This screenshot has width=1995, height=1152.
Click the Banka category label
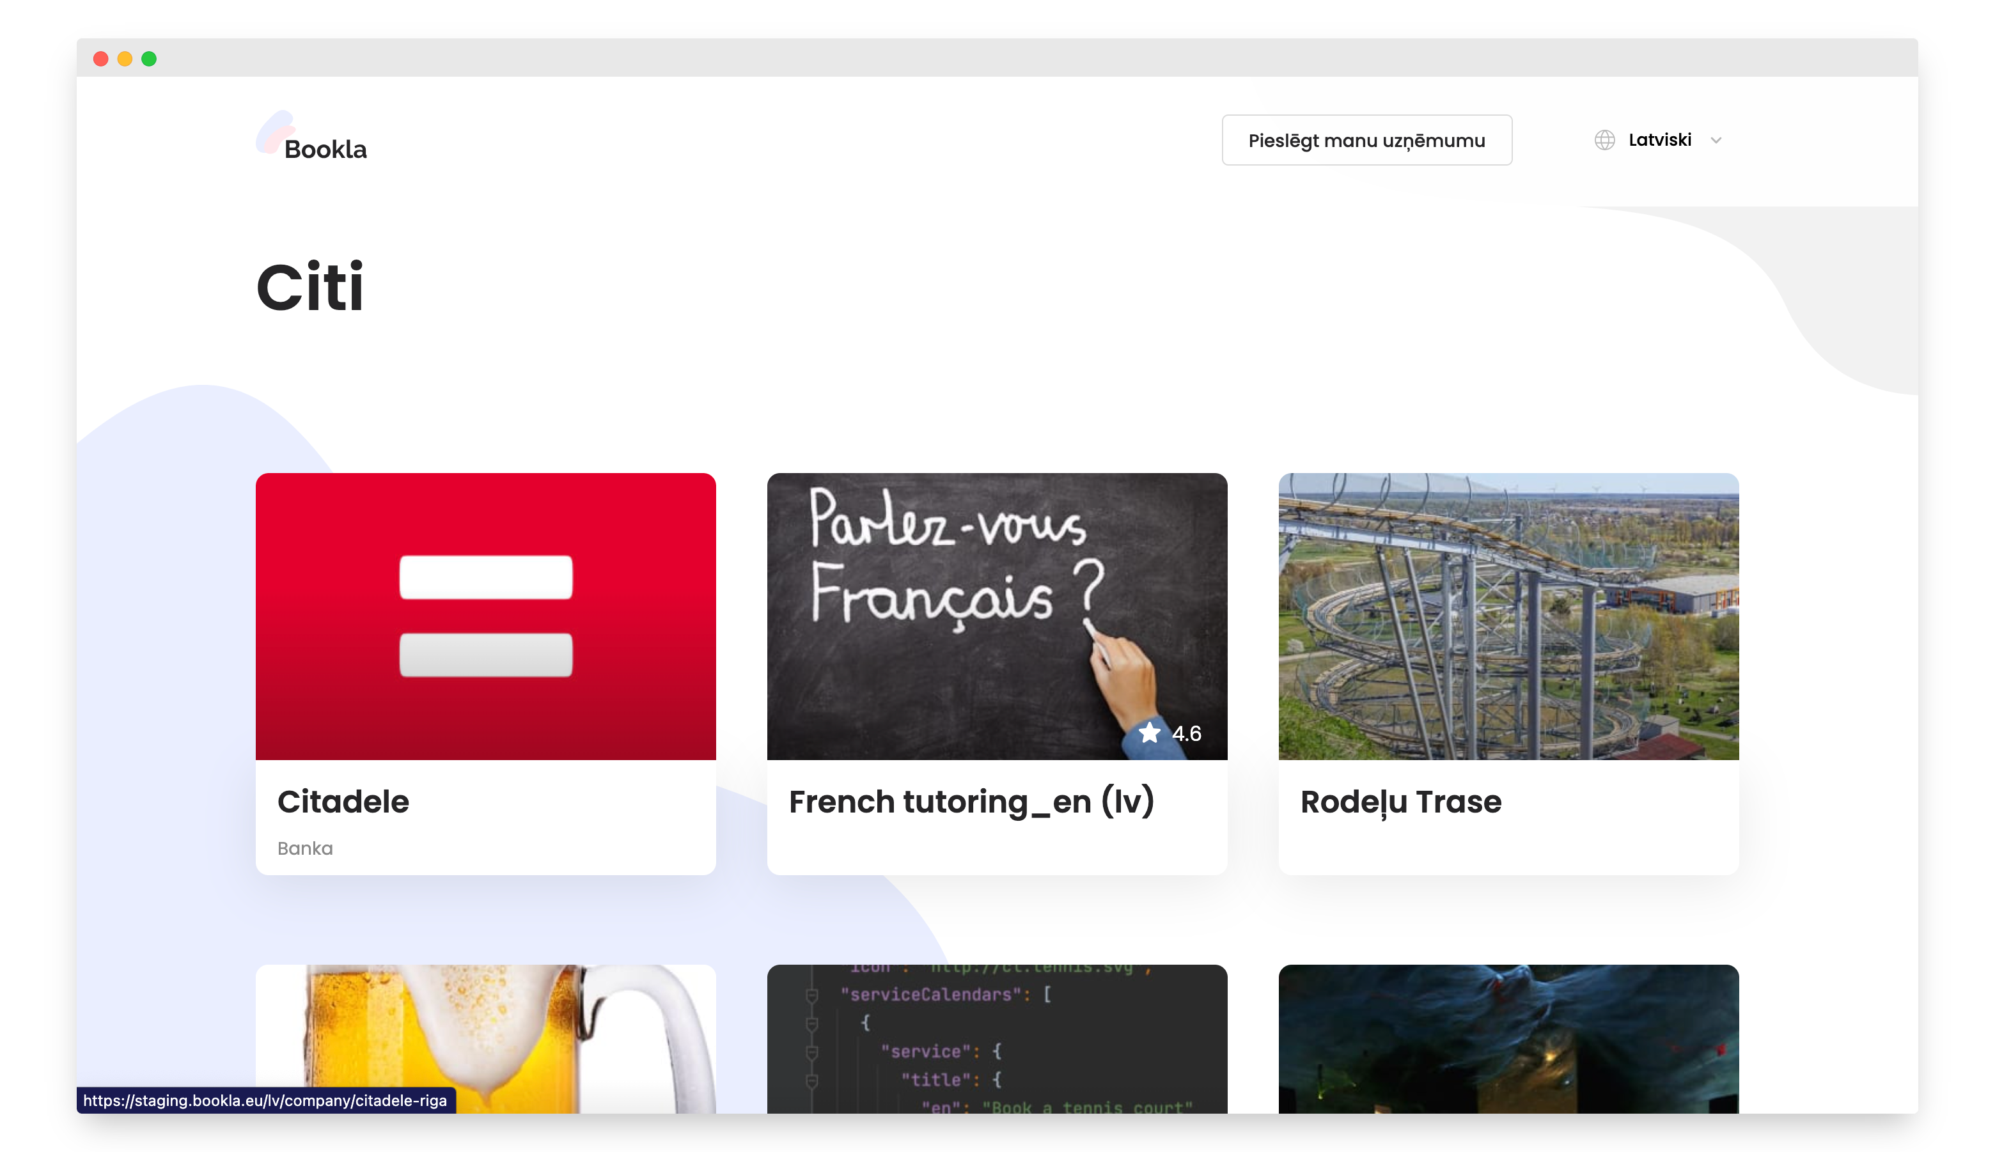click(x=304, y=848)
